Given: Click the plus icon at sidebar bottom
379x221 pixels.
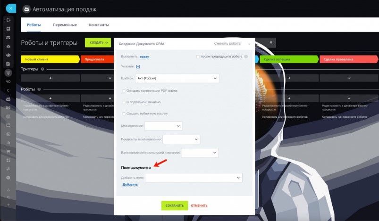Looking at the screenshot, I should [x=8, y=205].
